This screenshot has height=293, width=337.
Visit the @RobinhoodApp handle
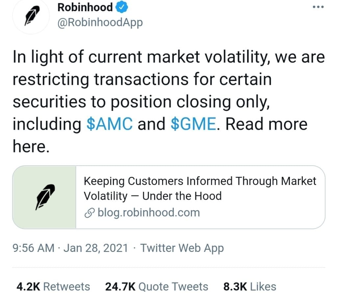click(100, 23)
